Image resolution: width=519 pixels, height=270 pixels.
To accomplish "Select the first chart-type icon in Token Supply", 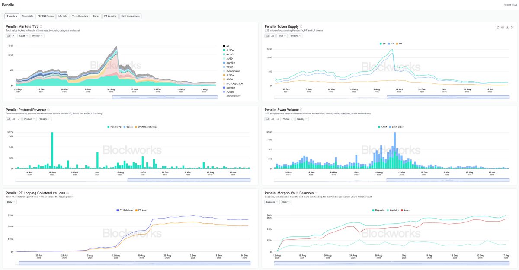I will [267, 36].
